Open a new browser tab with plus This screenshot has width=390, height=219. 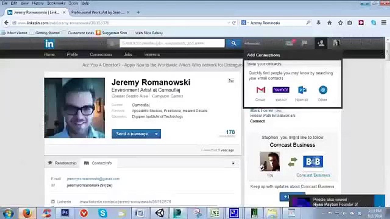138,12
